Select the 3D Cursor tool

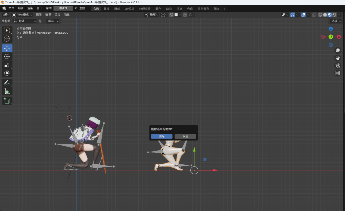(x=7, y=39)
